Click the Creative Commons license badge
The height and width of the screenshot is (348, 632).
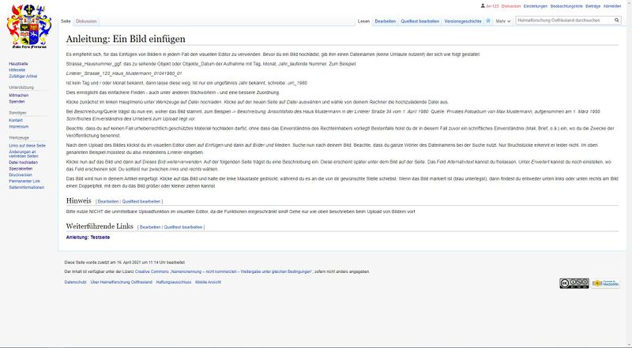point(574,283)
